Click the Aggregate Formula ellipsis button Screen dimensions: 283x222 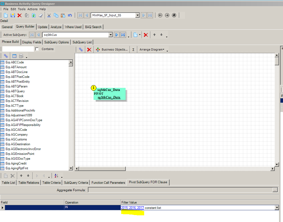275,190
